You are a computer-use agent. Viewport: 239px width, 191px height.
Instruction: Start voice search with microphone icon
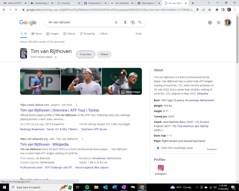[125, 23]
